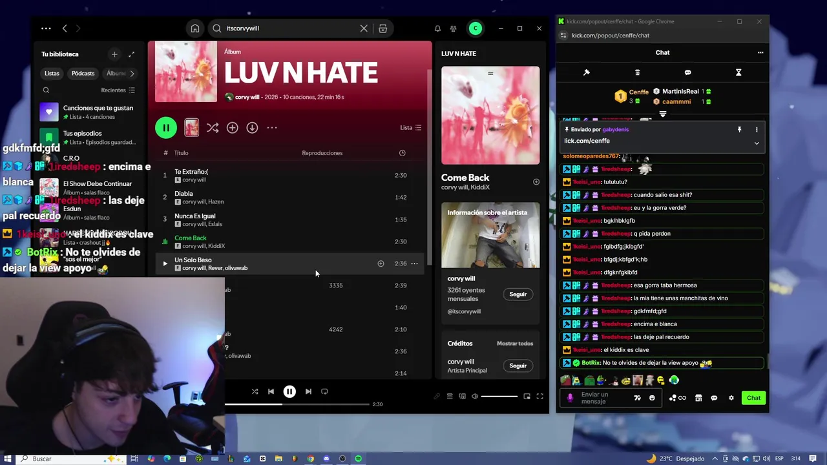The width and height of the screenshot is (827, 465).
Task: Open connect to a device
Action: coord(462,397)
